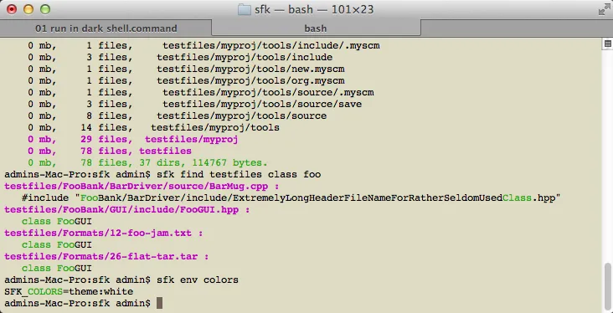The image size is (613, 313).
Task: Click the 26-flat-tar.tar result line
Action: [x=106, y=256]
